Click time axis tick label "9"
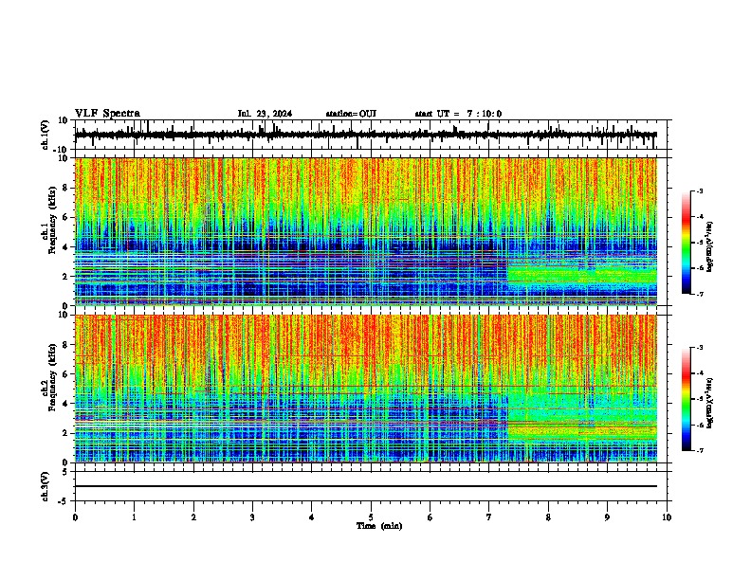 pyautogui.click(x=607, y=517)
